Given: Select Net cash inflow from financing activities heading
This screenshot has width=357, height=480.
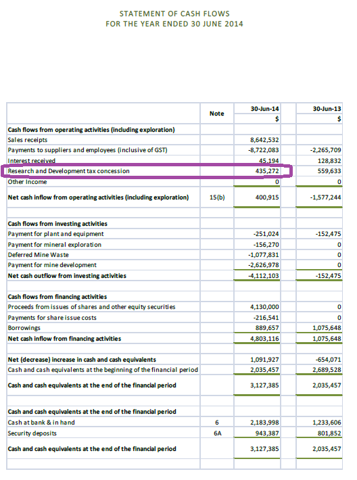Looking at the screenshot, I should point(64,339).
